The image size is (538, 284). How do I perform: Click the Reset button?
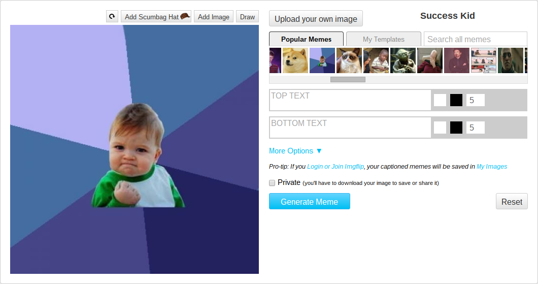pos(512,202)
